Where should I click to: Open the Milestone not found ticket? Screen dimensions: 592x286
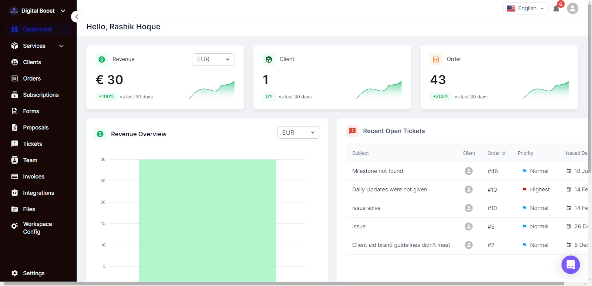click(x=377, y=171)
